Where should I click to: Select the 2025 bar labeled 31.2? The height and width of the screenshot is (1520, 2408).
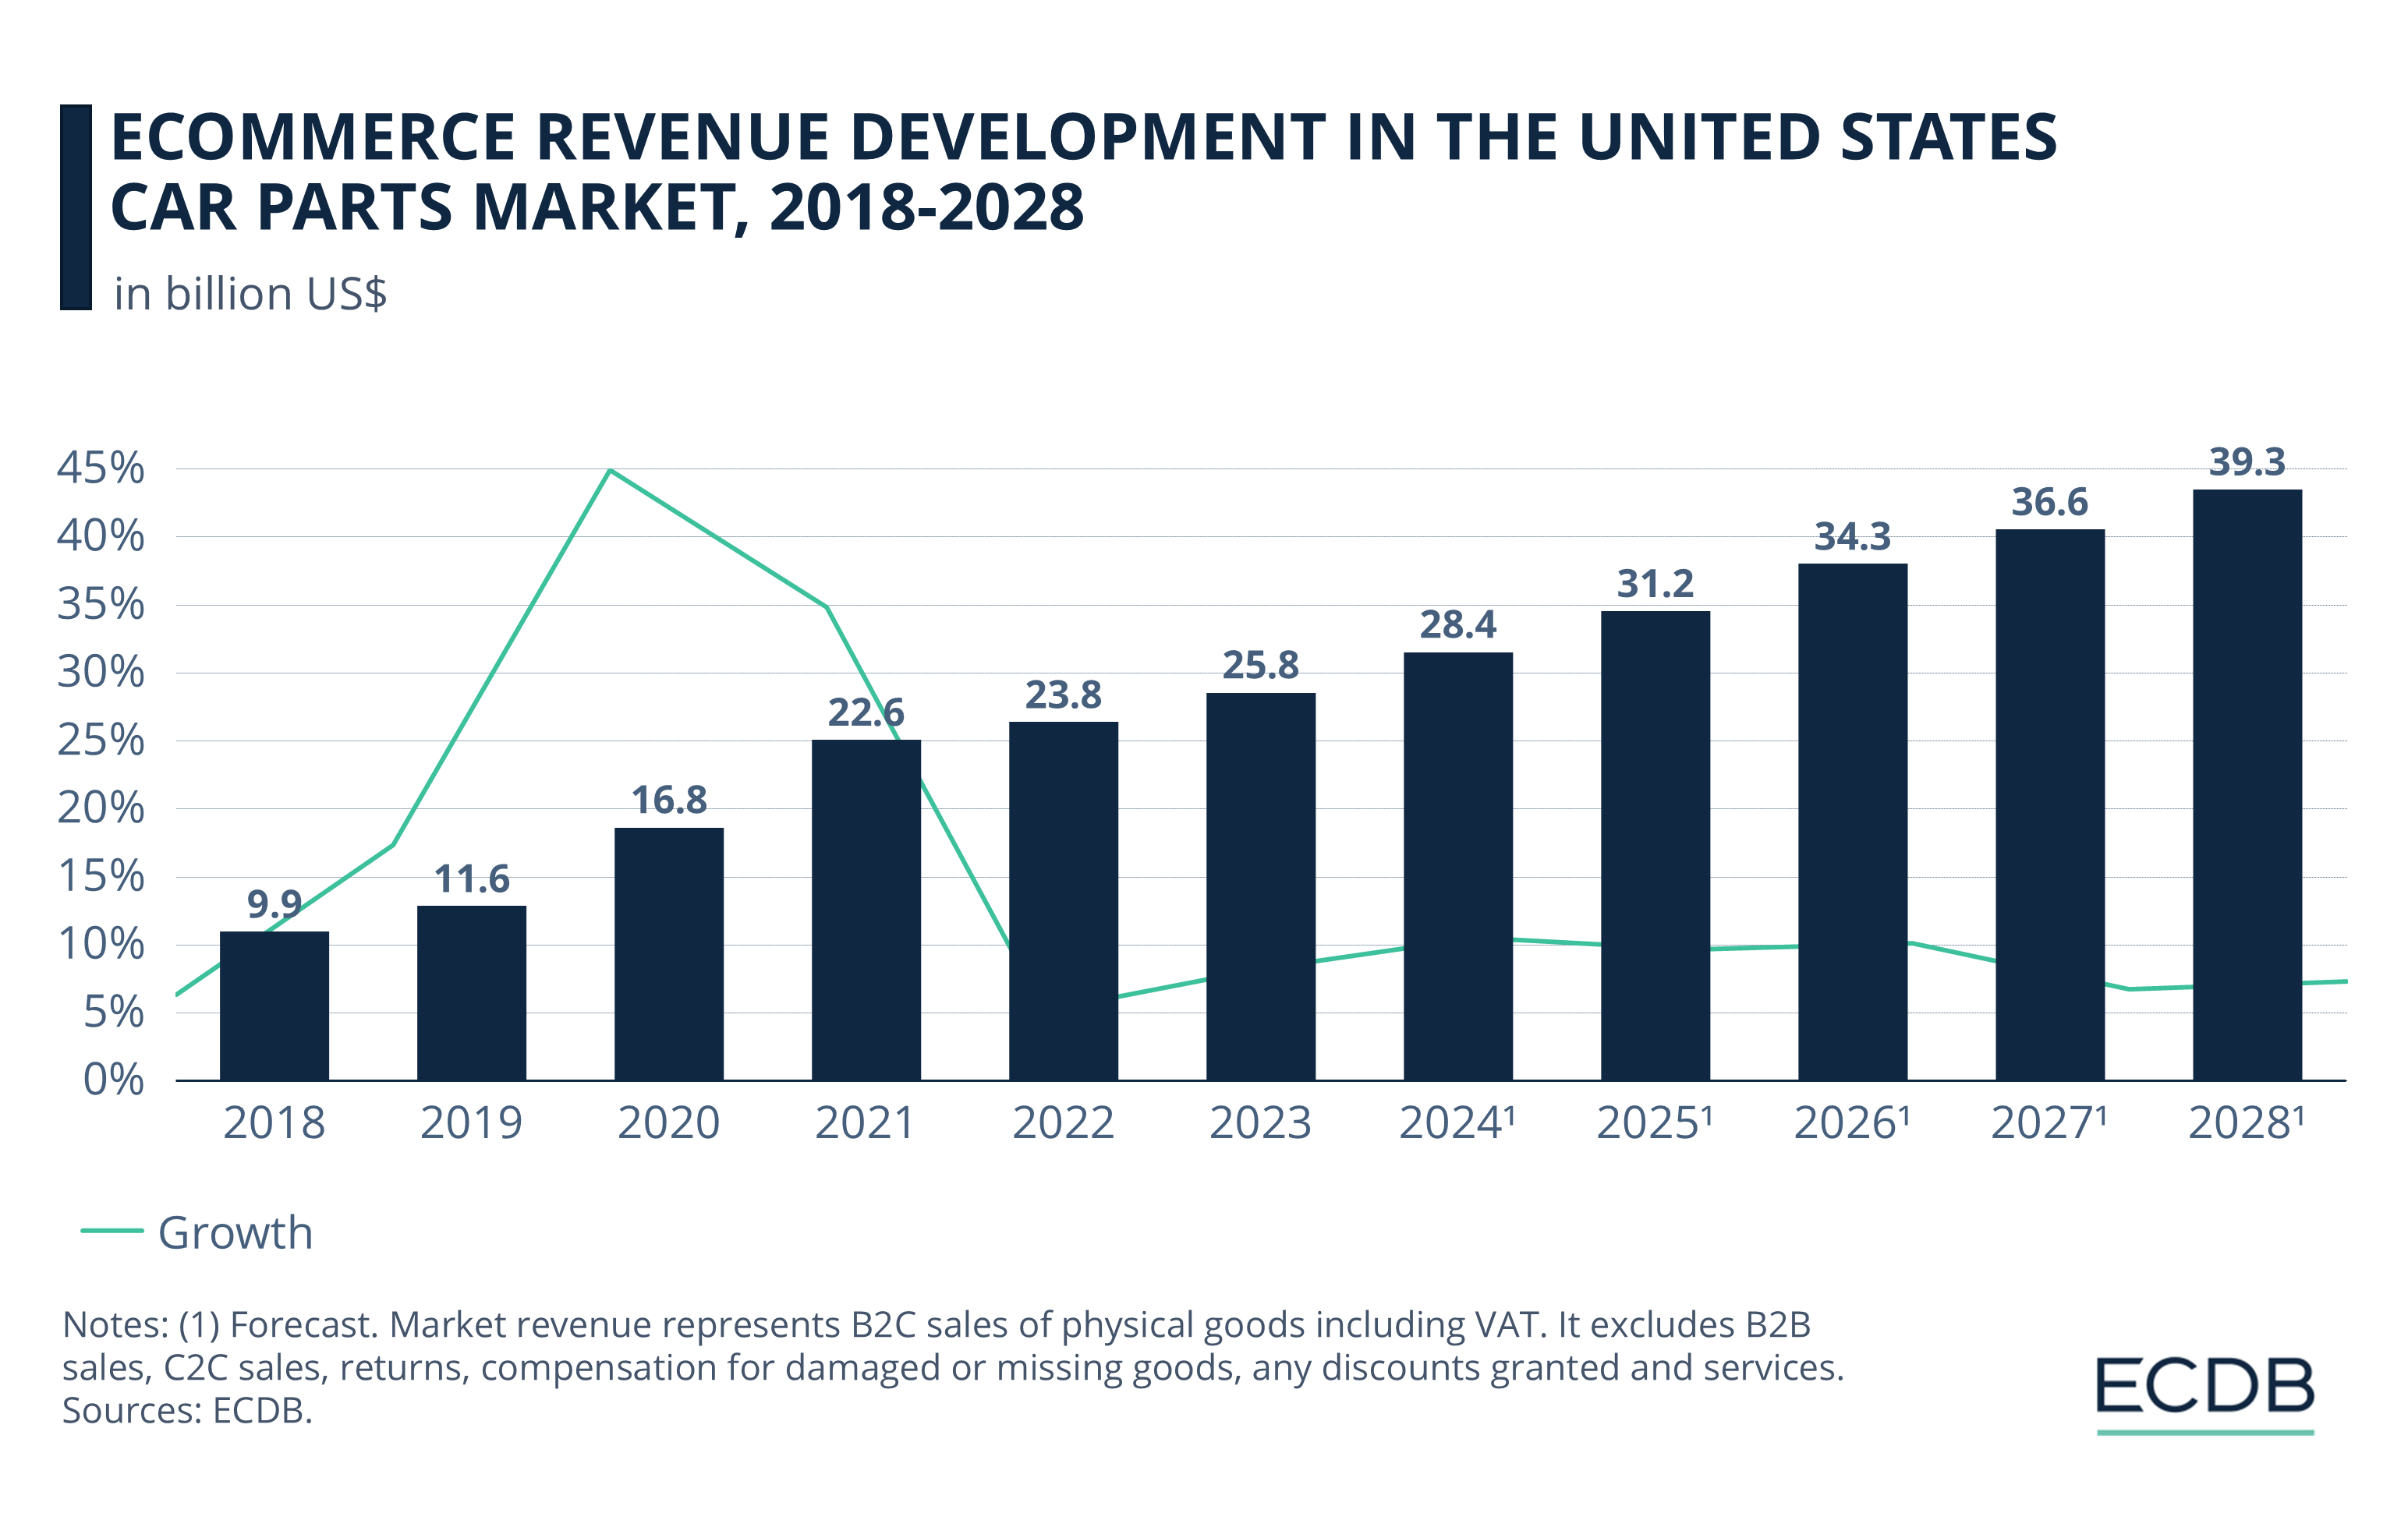tap(1655, 846)
